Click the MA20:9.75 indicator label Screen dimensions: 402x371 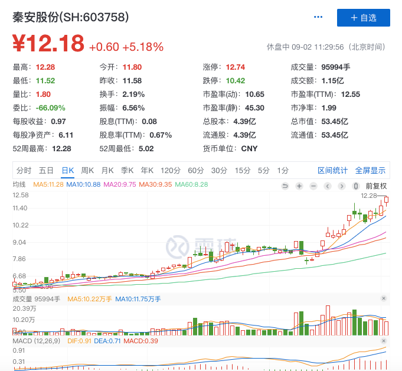tap(119, 184)
